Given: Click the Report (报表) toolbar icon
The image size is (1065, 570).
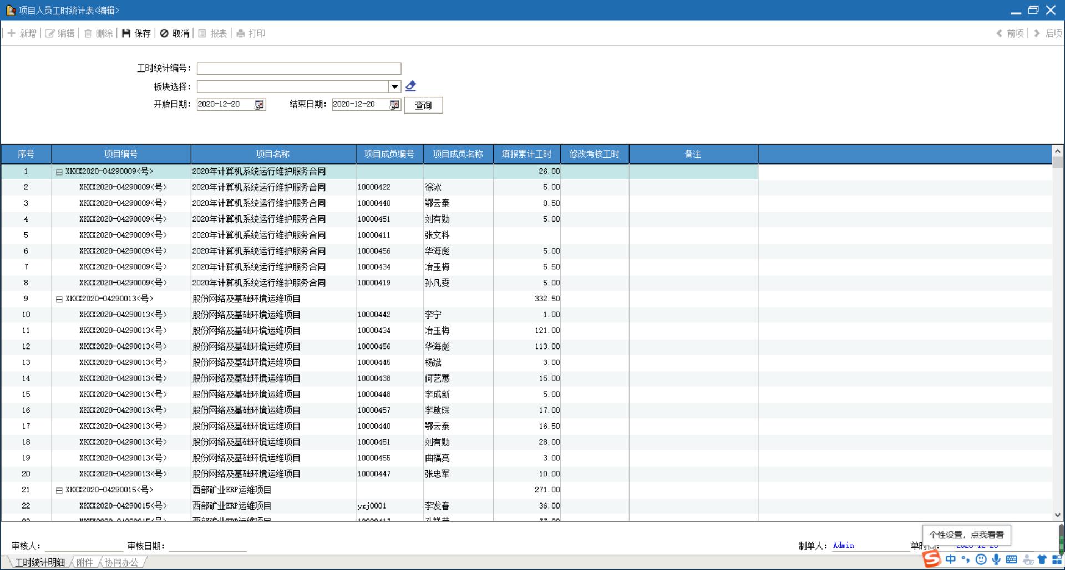Looking at the screenshot, I should pyautogui.click(x=202, y=33).
